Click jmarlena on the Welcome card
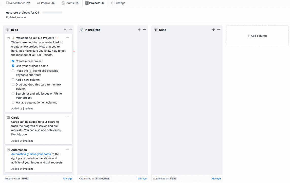This screenshot has height=183, width=290. click(28, 108)
